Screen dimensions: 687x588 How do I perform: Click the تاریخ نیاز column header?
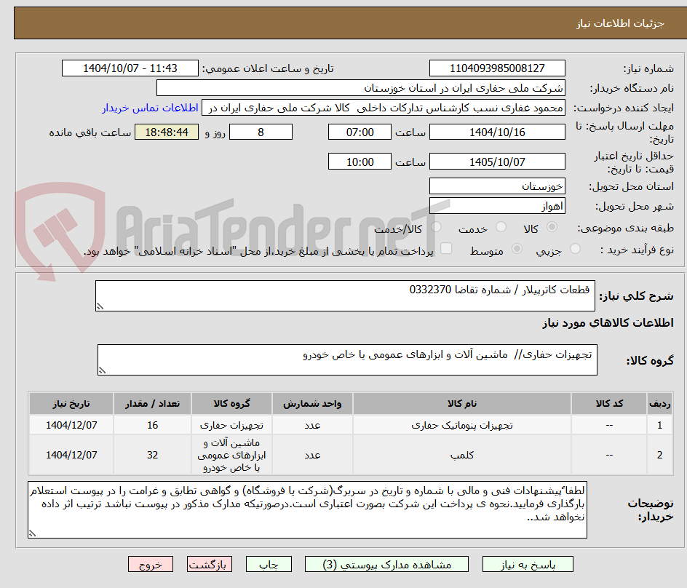tap(71, 404)
